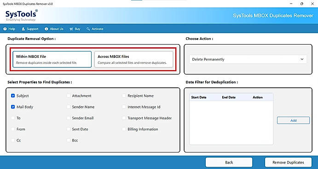Select the Within MBOX File option
This screenshot has height=169, width=318.
[x=52, y=59]
